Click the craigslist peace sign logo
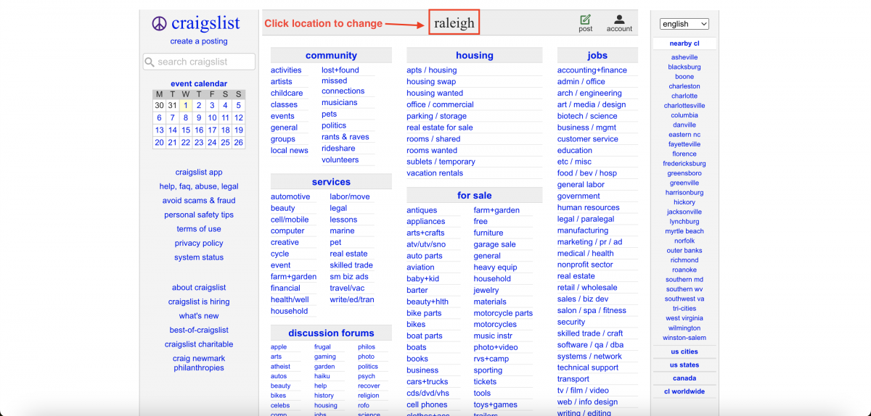This screenshot has height=416, width=871. point(159,24)
